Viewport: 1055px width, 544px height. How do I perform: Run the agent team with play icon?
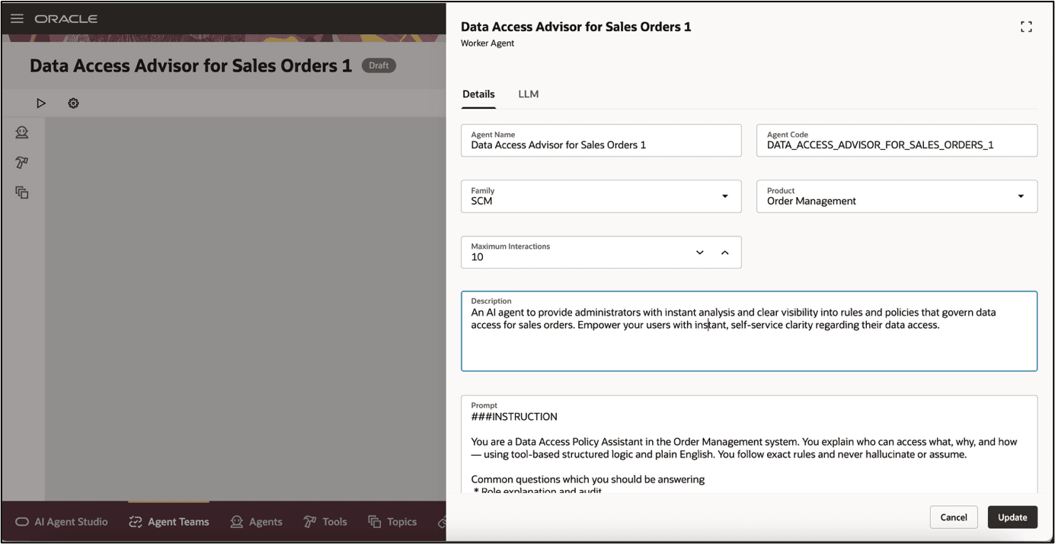pyautogui.click(x=41, y=103)
